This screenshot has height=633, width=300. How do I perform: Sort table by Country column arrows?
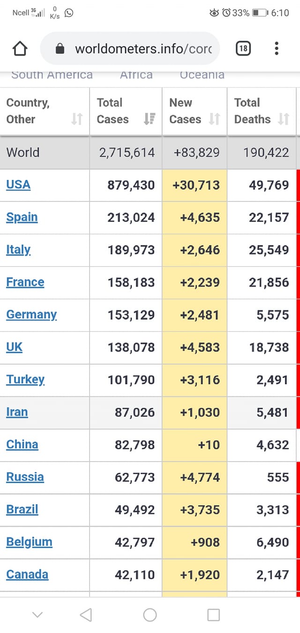point(77,119)
